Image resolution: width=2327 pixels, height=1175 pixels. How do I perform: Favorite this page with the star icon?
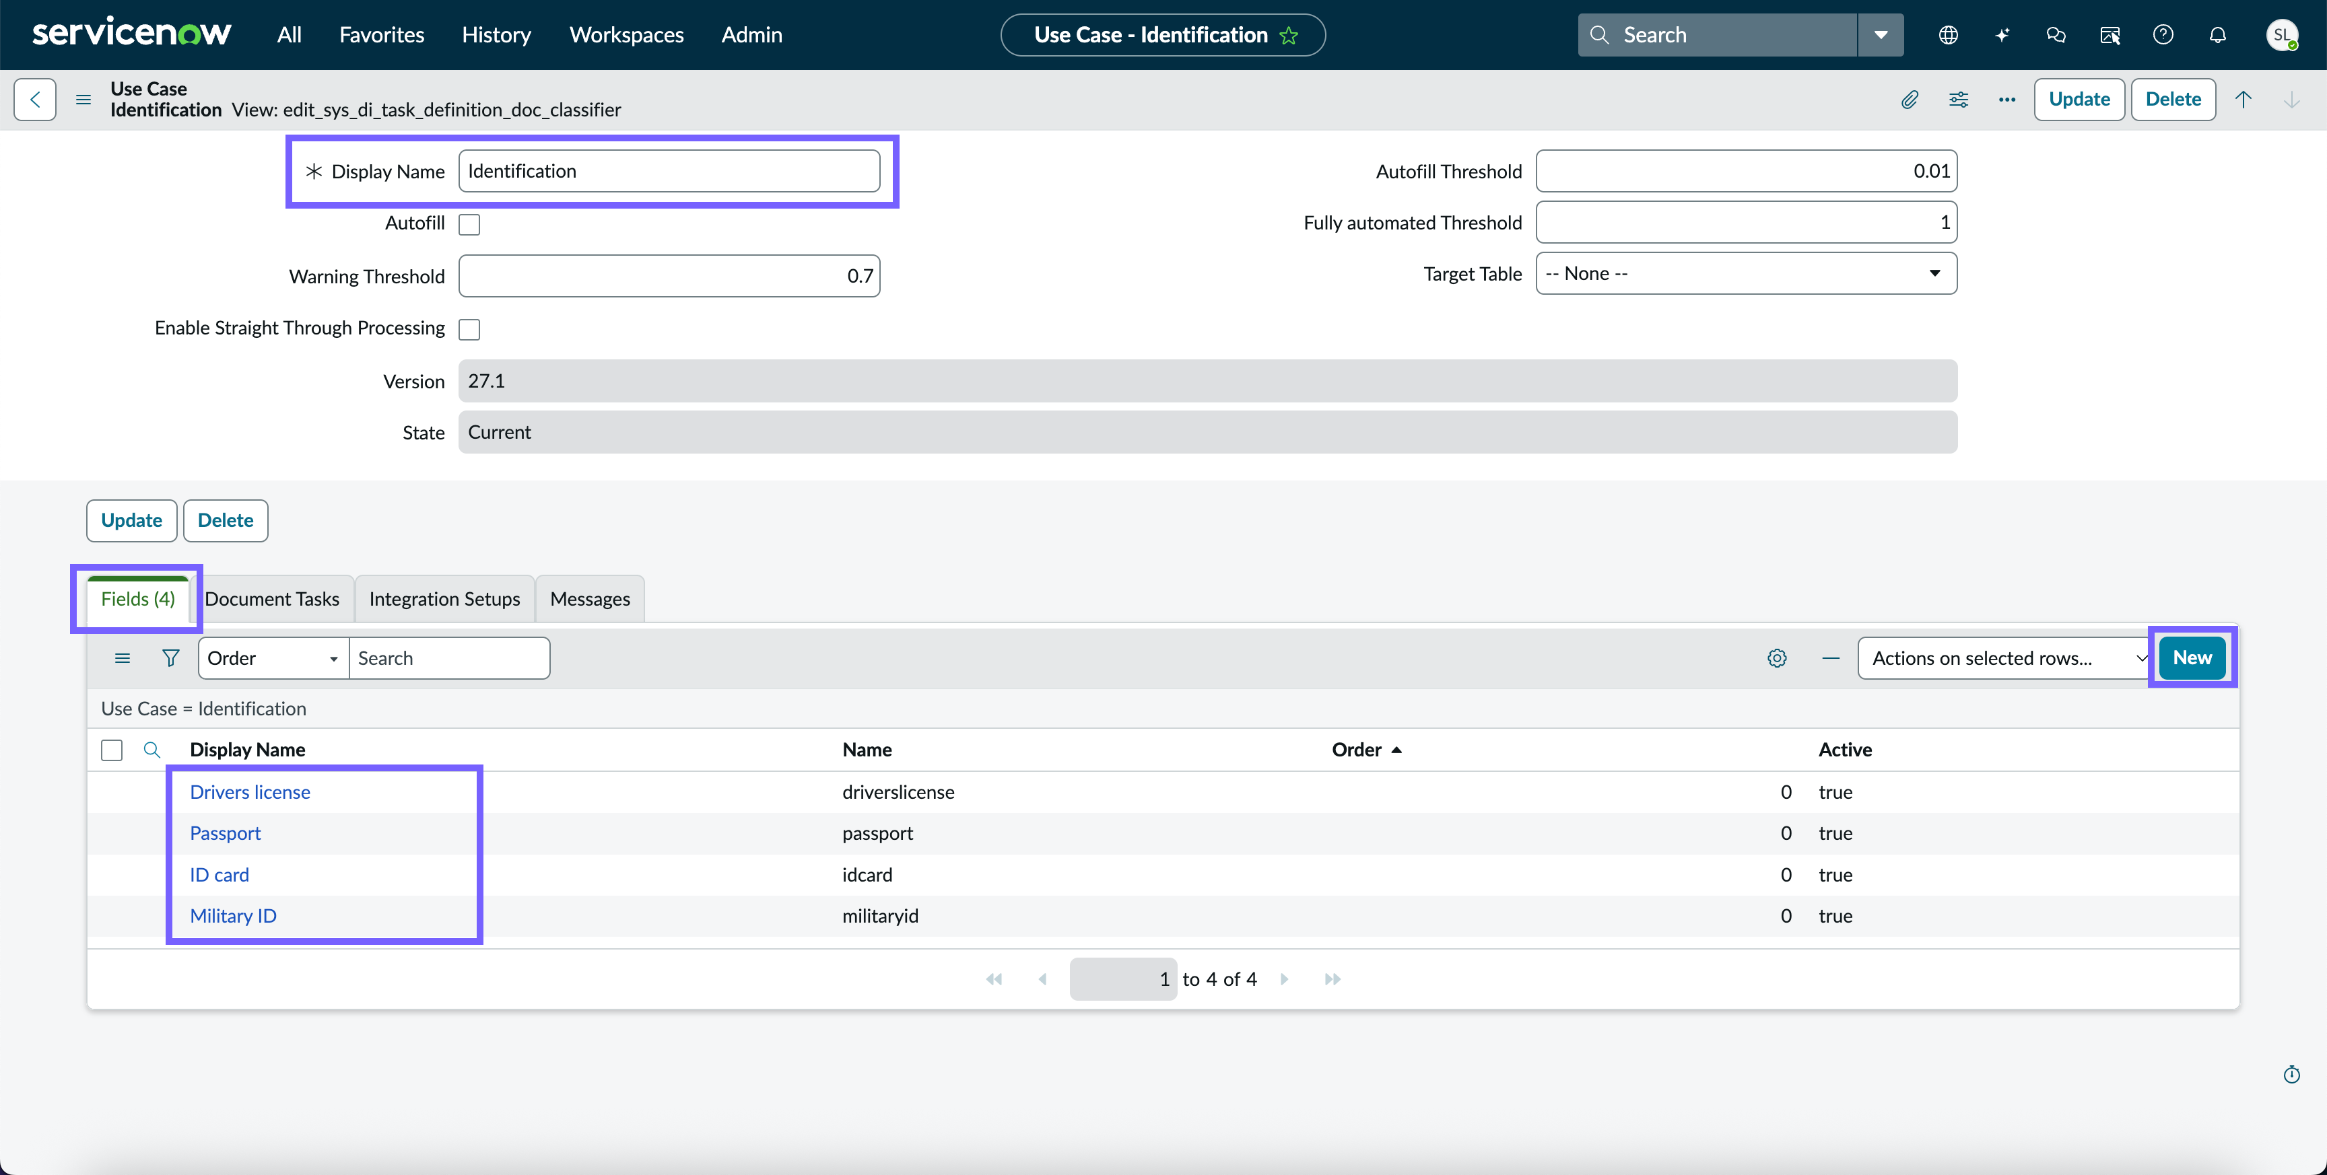[x=1289, y=35]
